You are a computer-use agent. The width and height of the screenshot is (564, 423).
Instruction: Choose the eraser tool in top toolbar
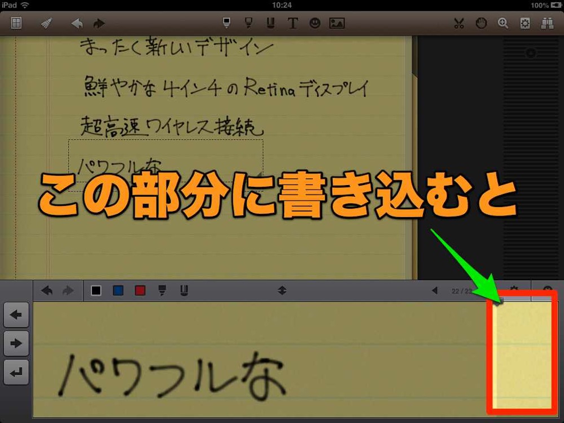271,23
